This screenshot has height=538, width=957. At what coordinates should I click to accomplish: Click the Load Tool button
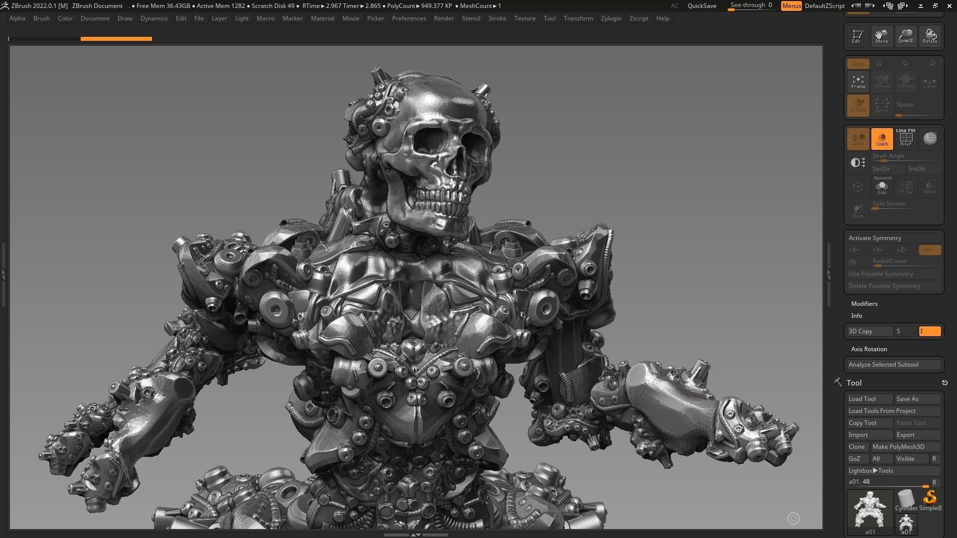(870, 399)
